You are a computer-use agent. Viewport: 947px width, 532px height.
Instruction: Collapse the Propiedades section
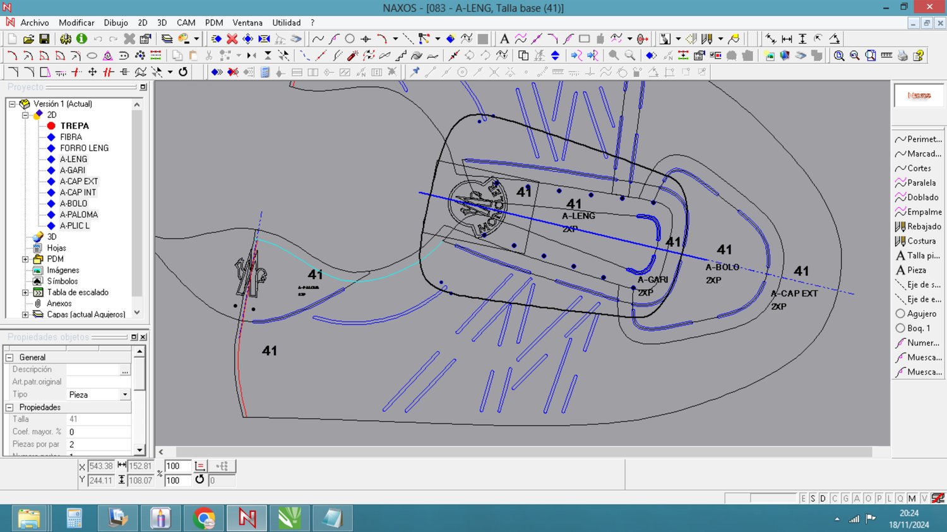[x=9, y=407]
